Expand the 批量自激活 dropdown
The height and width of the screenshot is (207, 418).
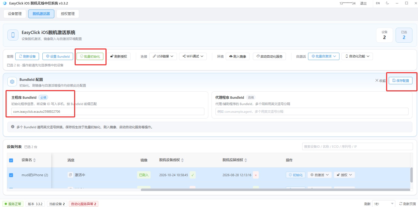point(324,56)
